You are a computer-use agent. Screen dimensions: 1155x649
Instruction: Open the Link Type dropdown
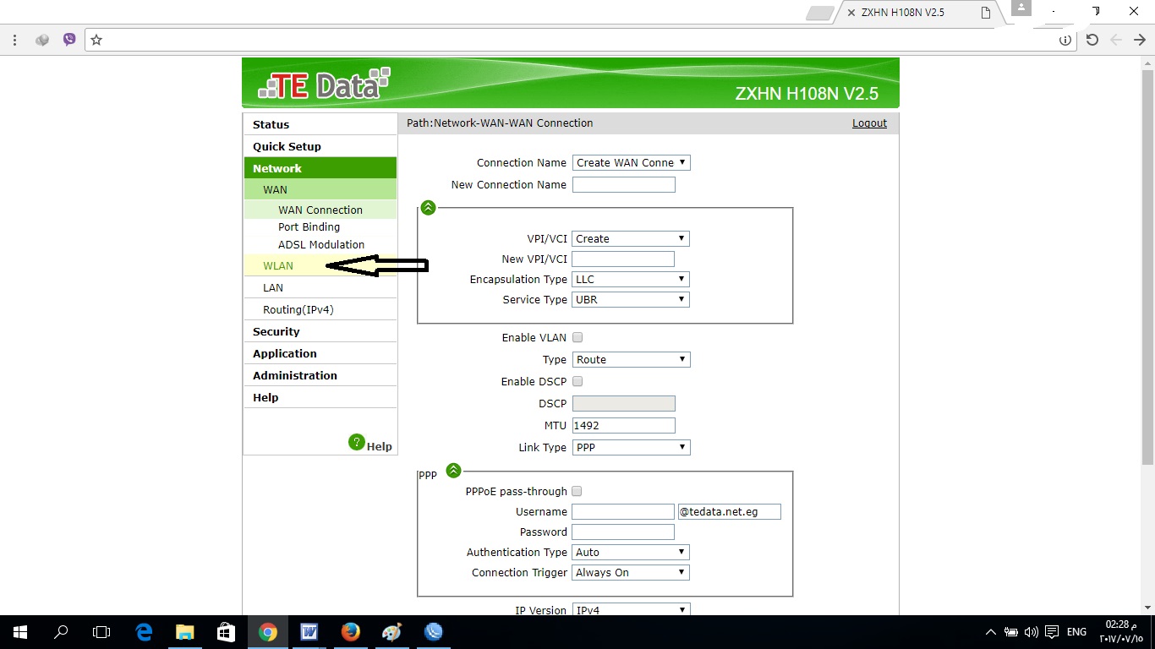pyautogui.click(x=632, y=447)
